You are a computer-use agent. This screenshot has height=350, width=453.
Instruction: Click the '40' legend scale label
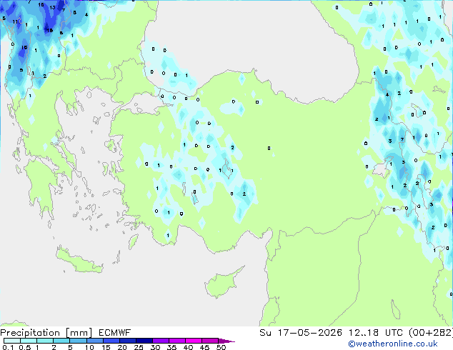pyautogui.click(x=188, y=347)
